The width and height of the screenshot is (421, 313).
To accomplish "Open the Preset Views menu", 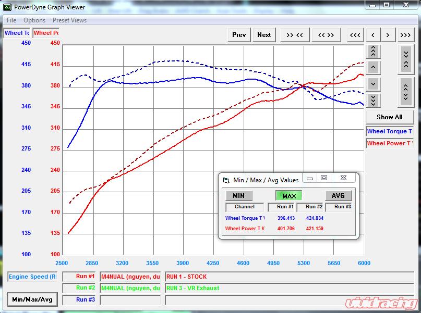I will pyautogui.click(x=69, y=20).
